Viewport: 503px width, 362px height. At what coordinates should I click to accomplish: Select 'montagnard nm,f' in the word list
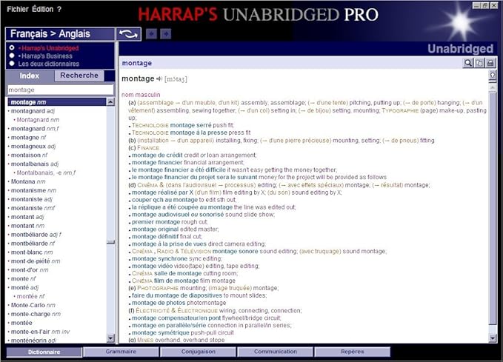pyautogui.click(x=35, y=129)
